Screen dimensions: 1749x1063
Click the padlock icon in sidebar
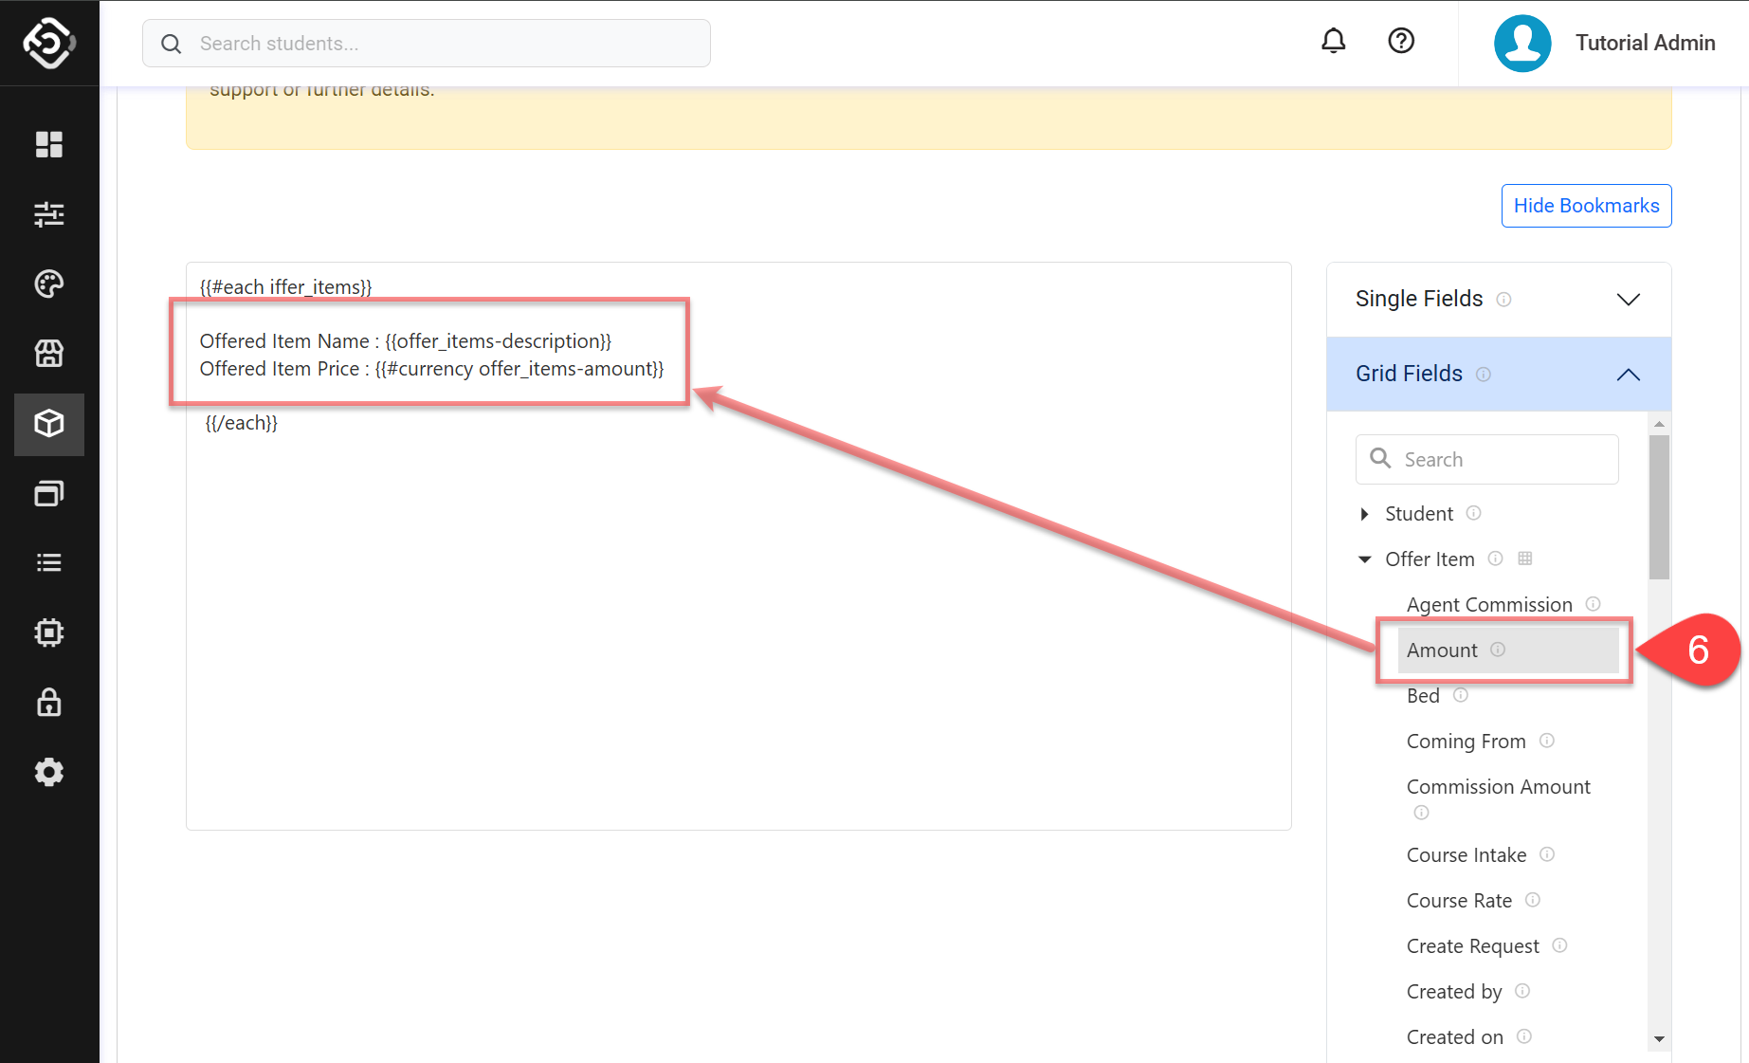pos(49,703)
